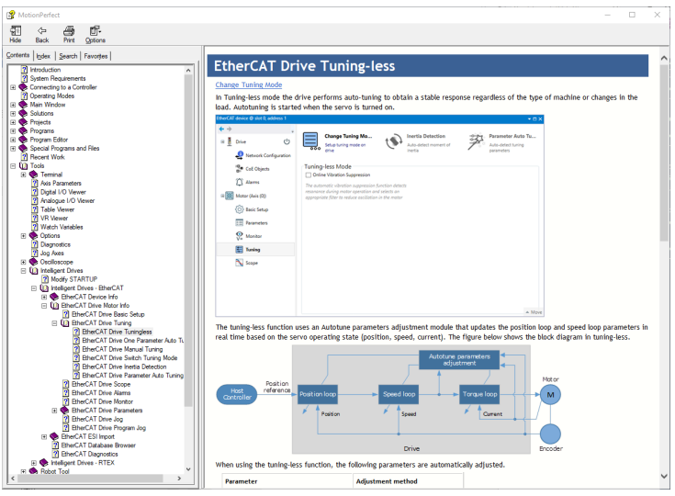Print the current help topic
Screen dimensions: 675x496
pos(69,35)
